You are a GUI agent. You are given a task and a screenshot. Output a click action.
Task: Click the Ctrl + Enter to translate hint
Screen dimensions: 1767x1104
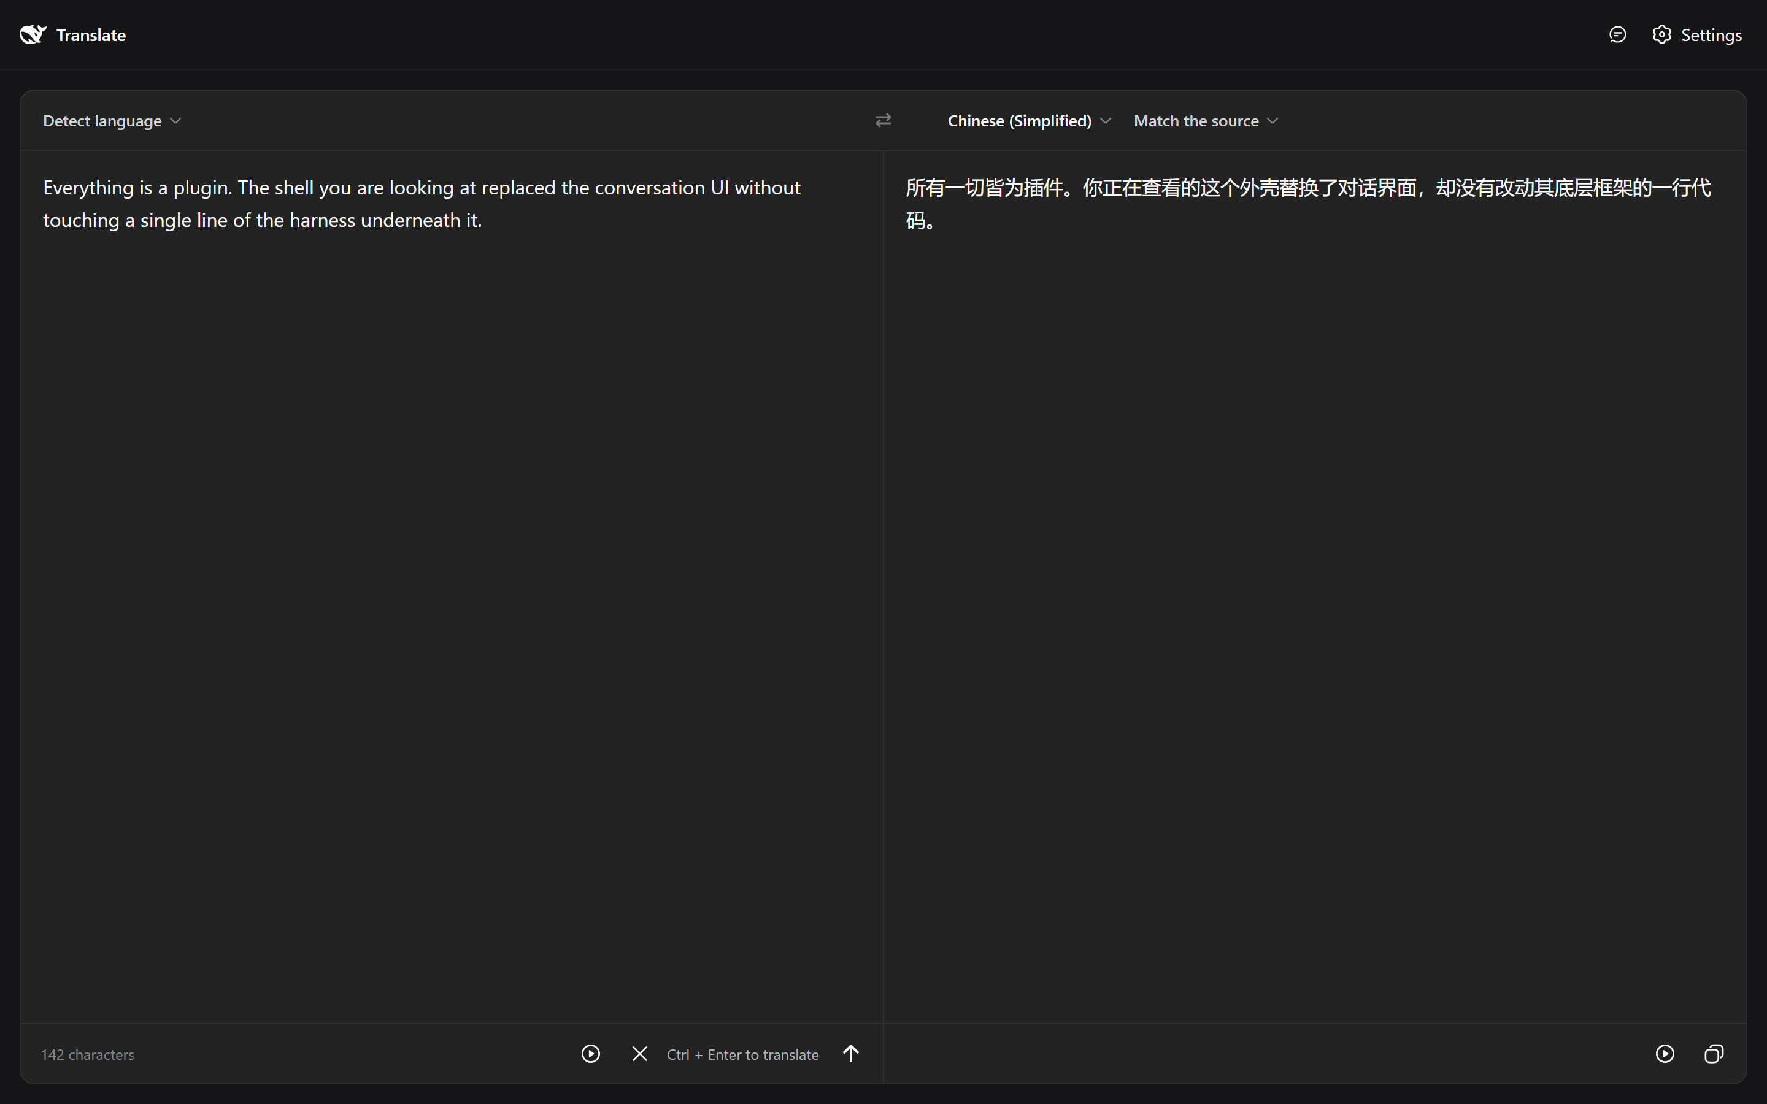(742, 1054)
